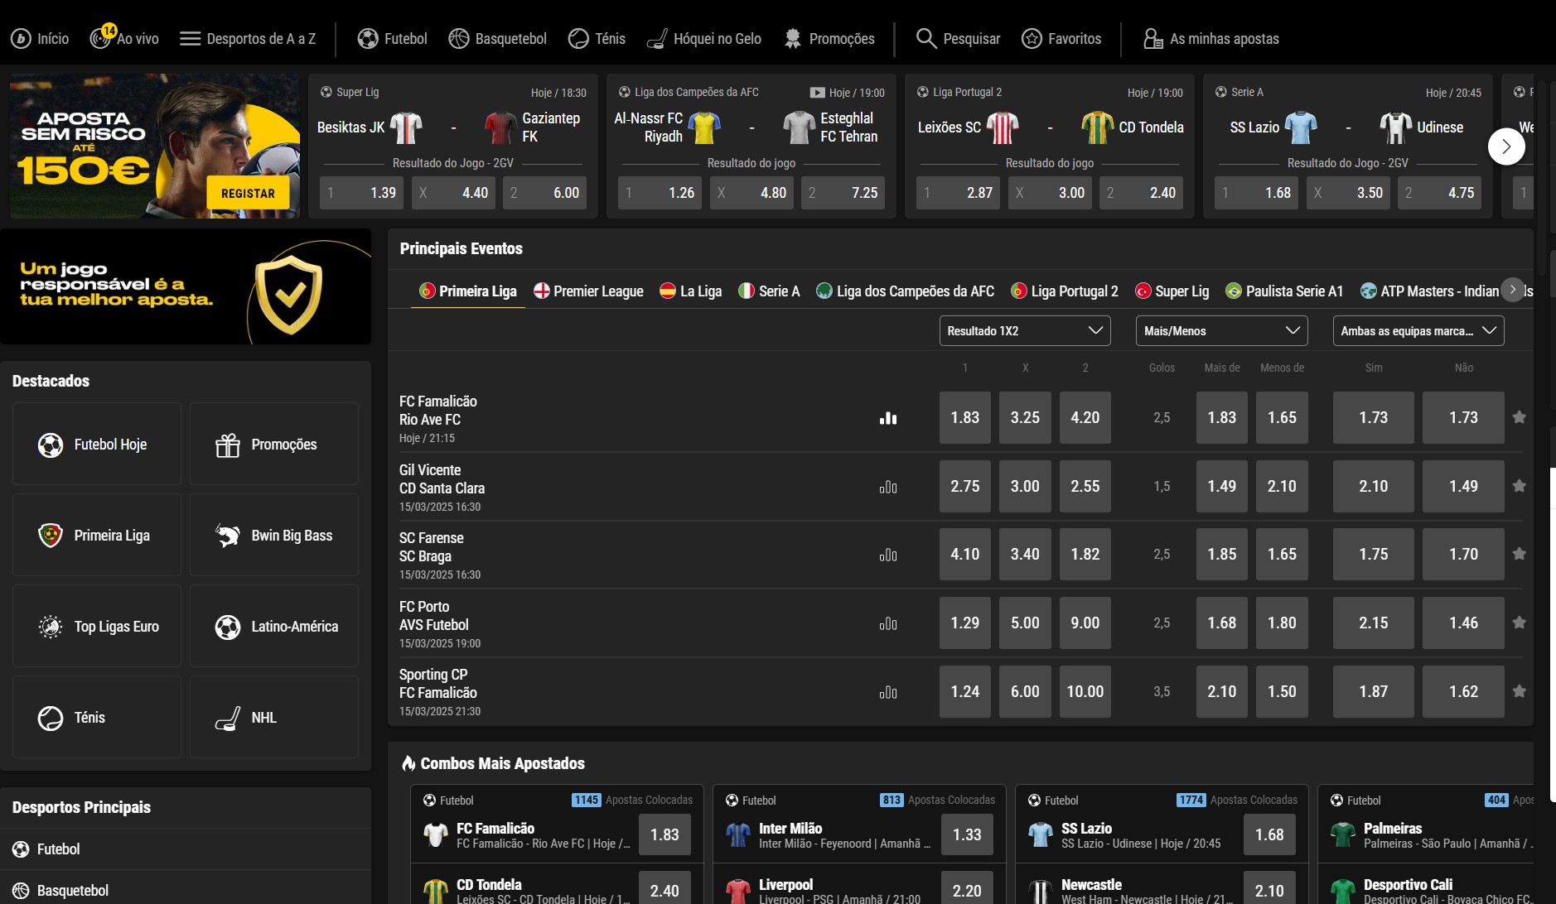Image resolution: width=1556 pixels, height=904 pixels.
Task: Open Futebol under Desportos Principais
Action: (186, 849)
